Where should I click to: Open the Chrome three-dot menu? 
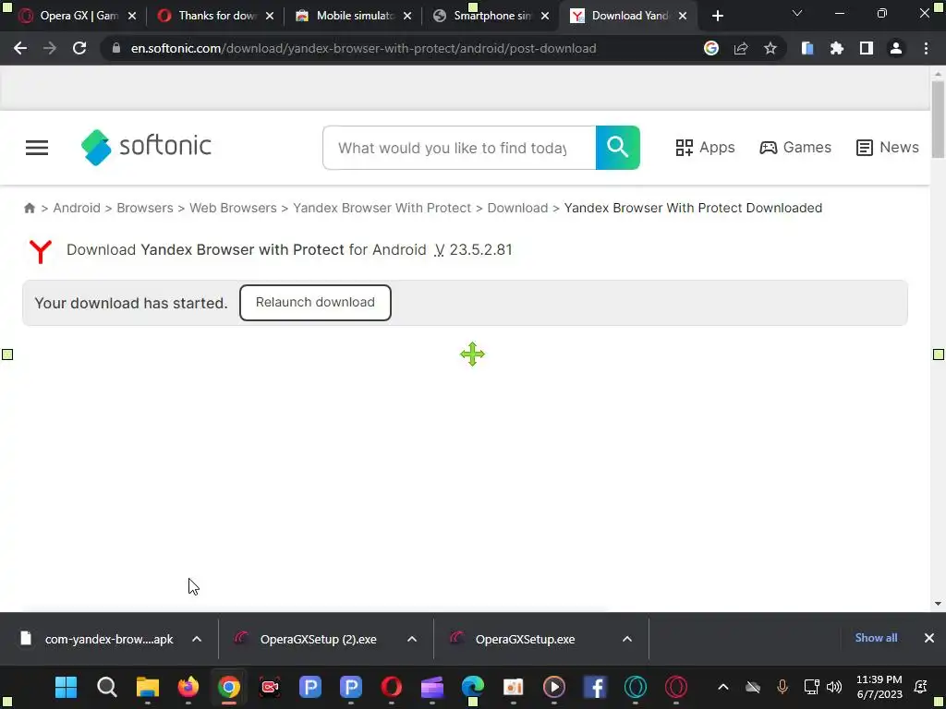926,48
